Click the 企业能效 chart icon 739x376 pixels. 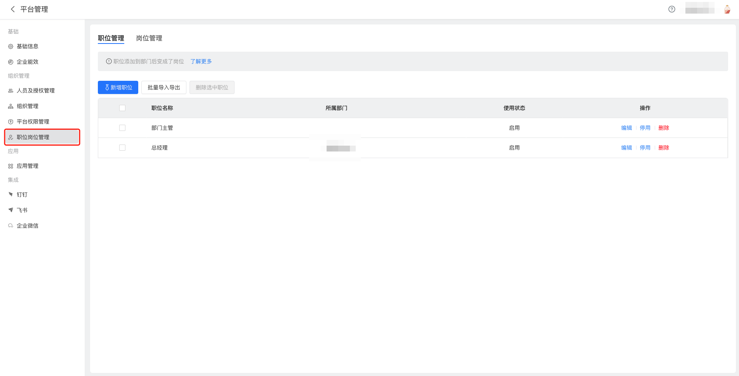pos(11,62)
